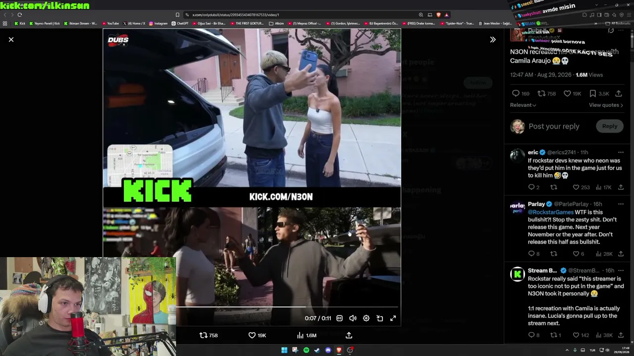Toggle video captions (CC) button
This screenshot has width=634, height=356.
coord(339,318)
